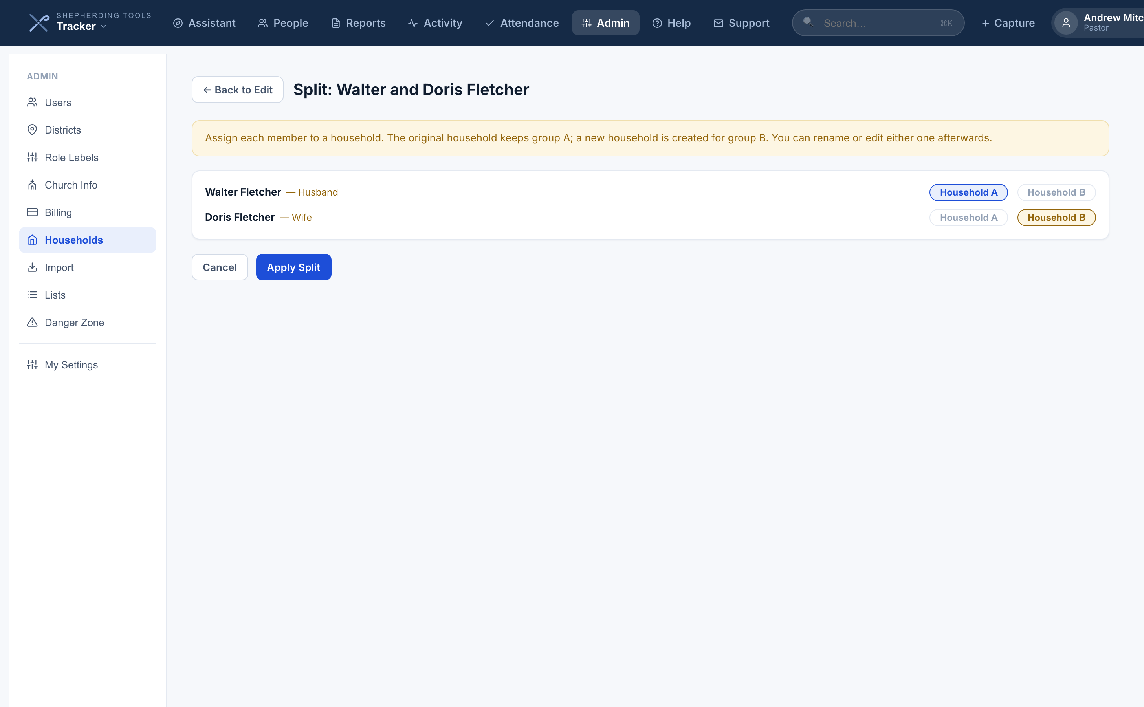Assign Walter Fletcher to Household B
Viewport: 1144px width, 707px height.
click(1056, 192)
